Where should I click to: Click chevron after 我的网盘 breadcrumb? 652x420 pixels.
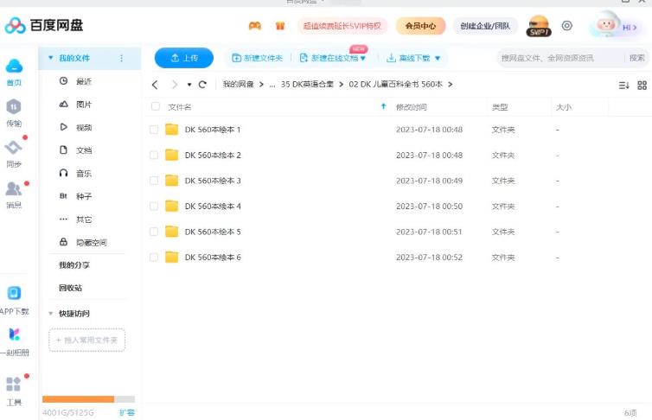pyautogui.click(x=261, y=85)
